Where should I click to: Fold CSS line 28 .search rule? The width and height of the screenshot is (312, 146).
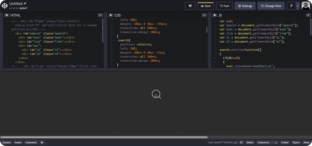115,40
